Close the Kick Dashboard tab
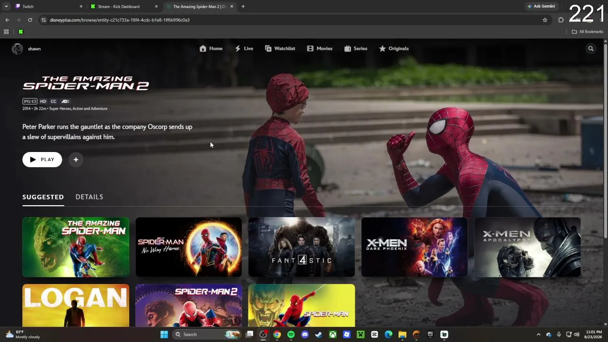This screenshot has height=342, width=608. [x=156, y=7]
